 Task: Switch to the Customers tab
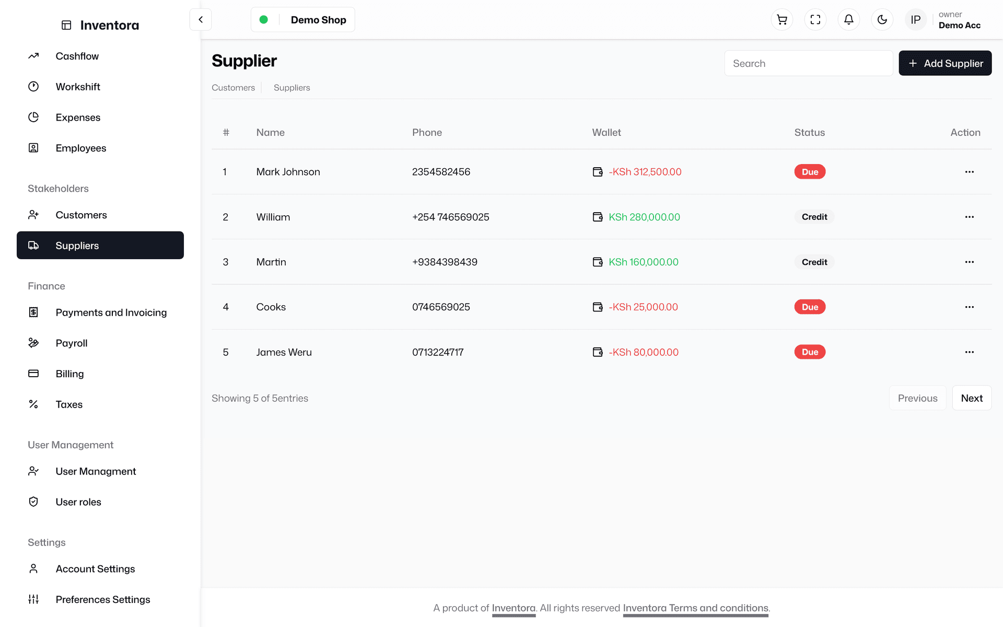(x=233, y=88)
